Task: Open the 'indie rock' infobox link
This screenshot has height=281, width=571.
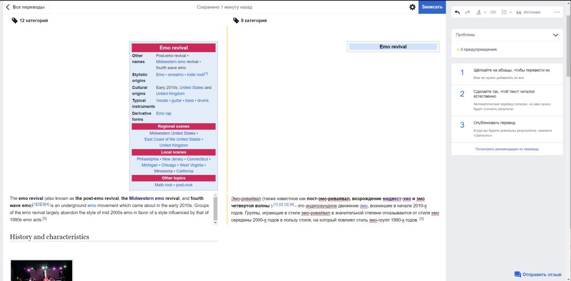Action: point(195,74)
